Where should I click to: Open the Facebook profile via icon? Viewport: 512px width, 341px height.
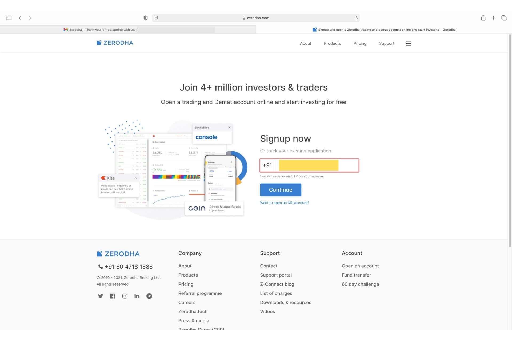113,296
